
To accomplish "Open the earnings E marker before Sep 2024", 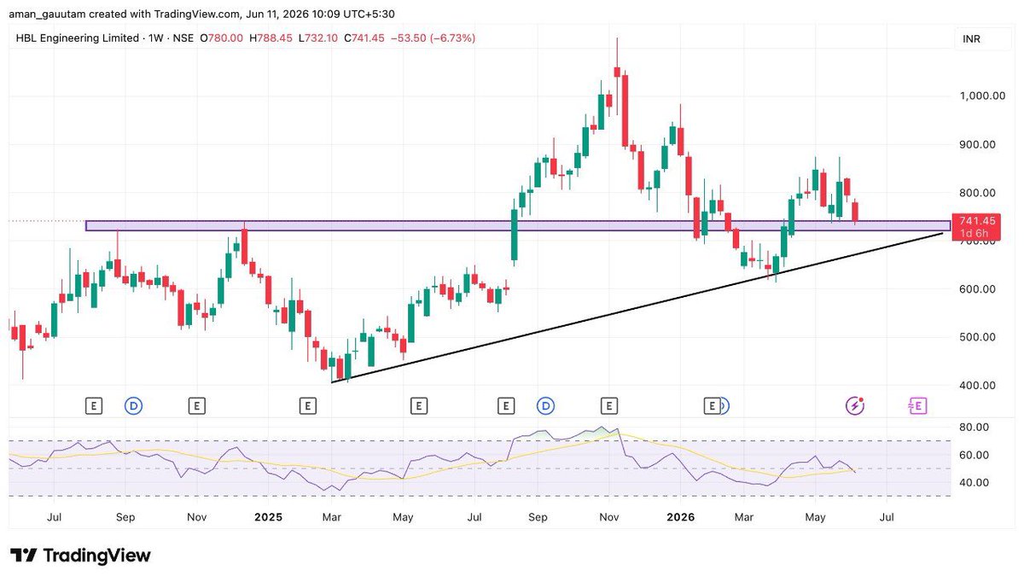I will click(x=94, y=406).
